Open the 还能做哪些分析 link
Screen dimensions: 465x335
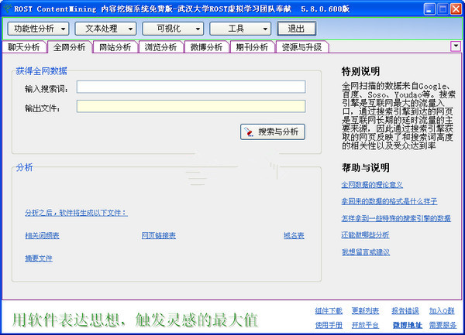[x=365, y=235]
